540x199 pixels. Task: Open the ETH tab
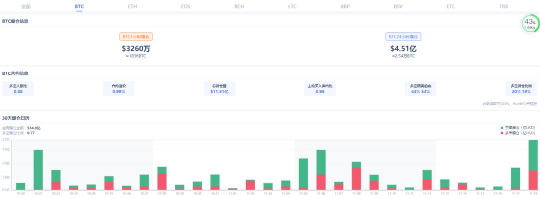pos(132,6)
